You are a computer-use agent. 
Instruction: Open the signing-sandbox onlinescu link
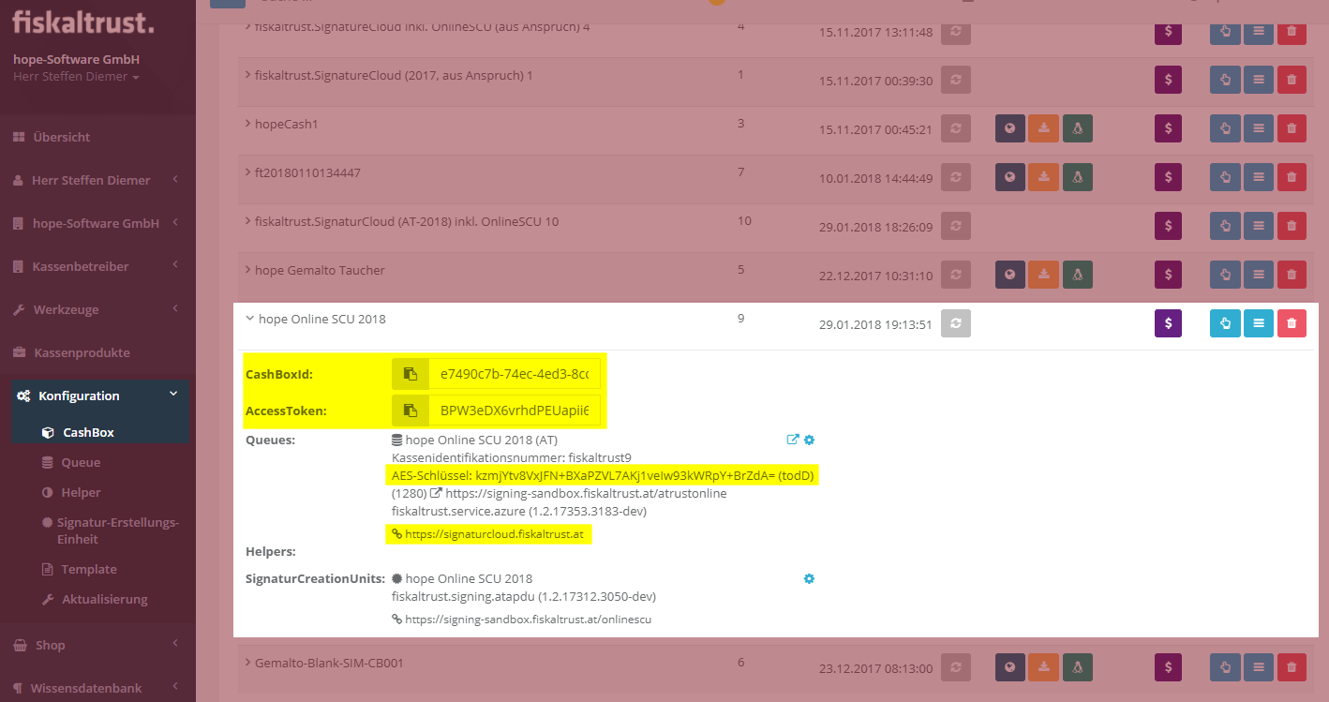(528, 620)
